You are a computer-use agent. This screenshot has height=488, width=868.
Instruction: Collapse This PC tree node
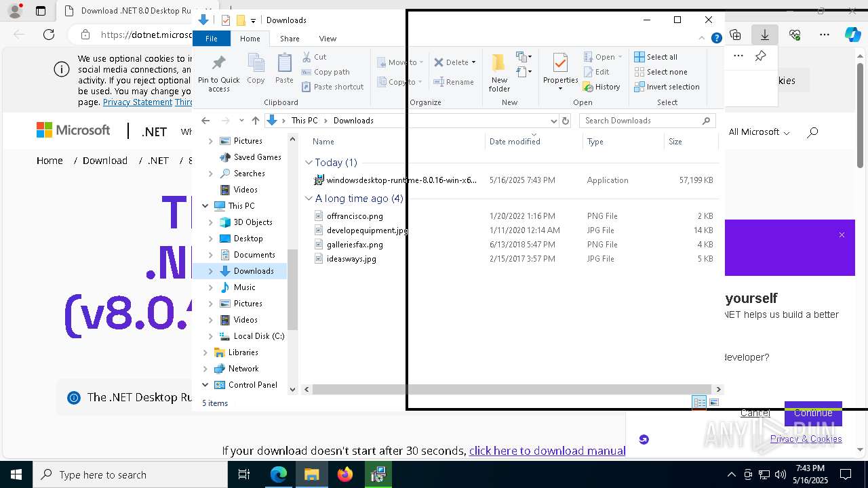click(x=205, y=206)
